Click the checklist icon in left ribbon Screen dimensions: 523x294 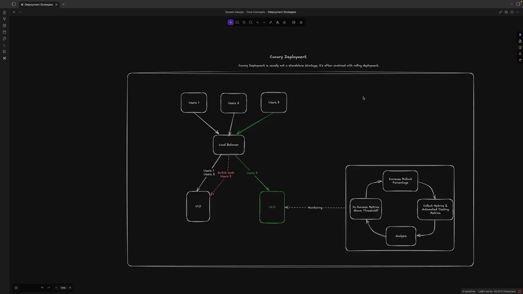coord(4,51)
